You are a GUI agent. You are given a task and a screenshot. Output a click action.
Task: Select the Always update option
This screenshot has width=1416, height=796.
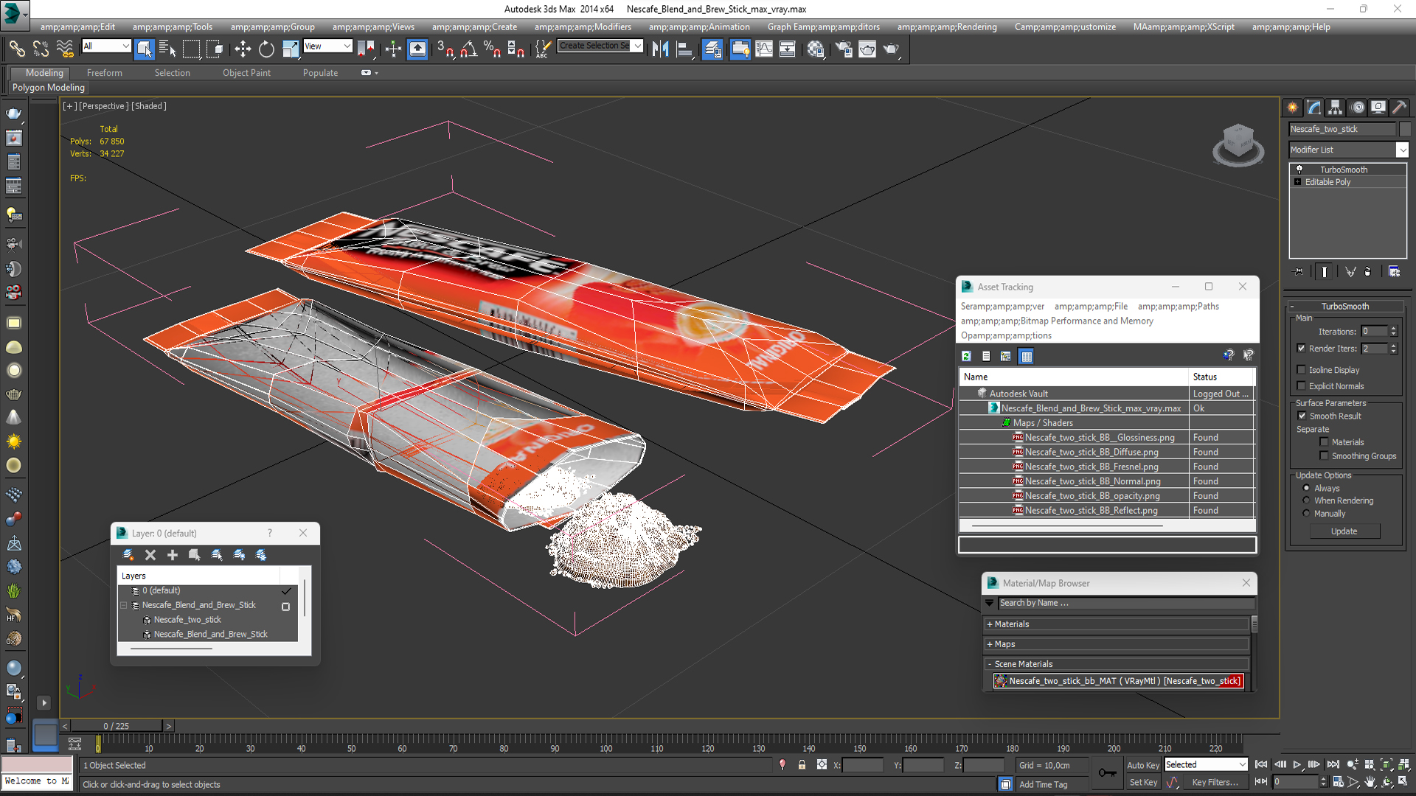pos(1306,488)
